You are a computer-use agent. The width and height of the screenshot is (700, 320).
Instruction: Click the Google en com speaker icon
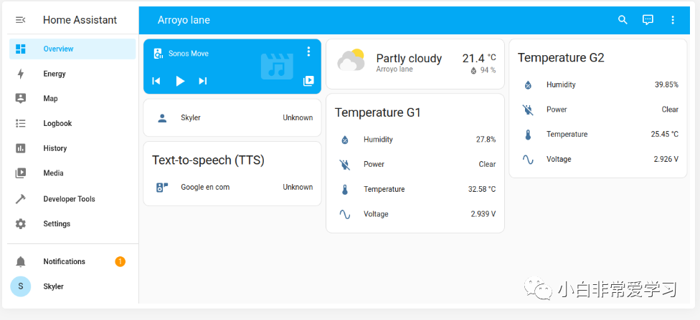click(x=162, y=187)
